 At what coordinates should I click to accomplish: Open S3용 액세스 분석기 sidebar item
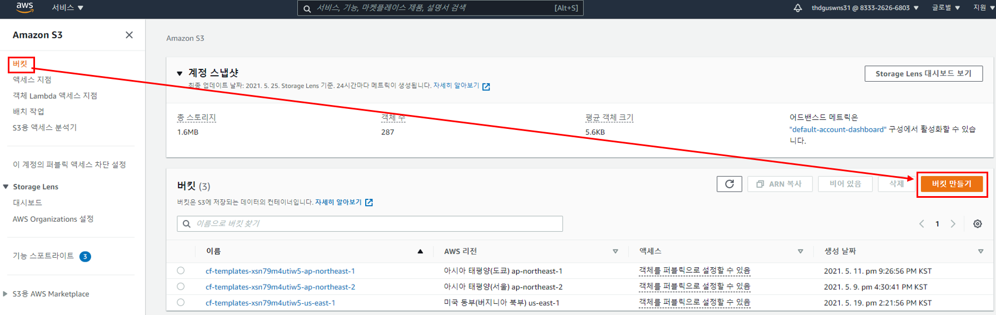[x=44, y=128]
